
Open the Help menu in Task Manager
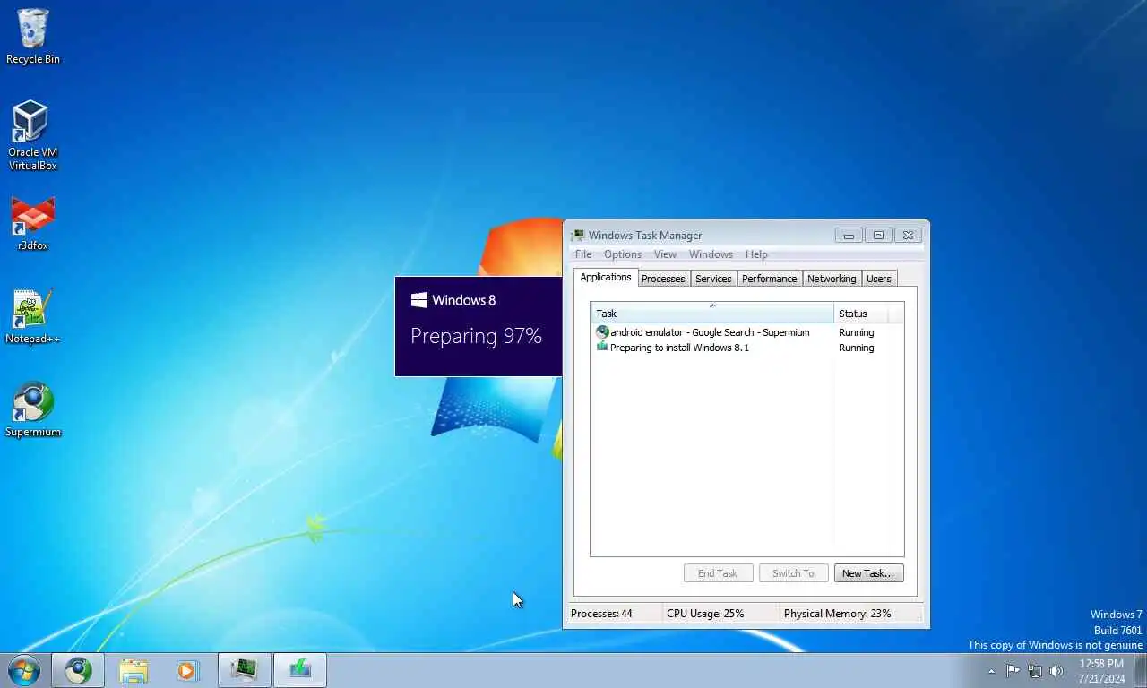coord(756,254)
